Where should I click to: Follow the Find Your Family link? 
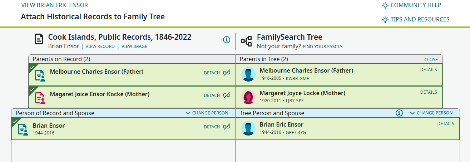tap(323, 47)
